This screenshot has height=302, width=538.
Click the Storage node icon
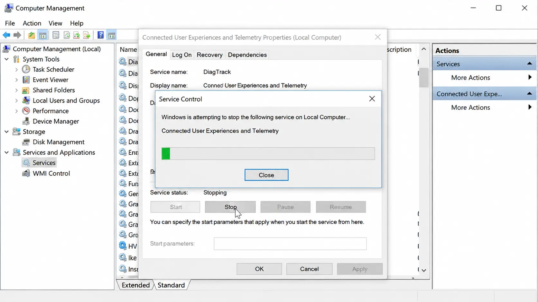[x=16, y=132]
